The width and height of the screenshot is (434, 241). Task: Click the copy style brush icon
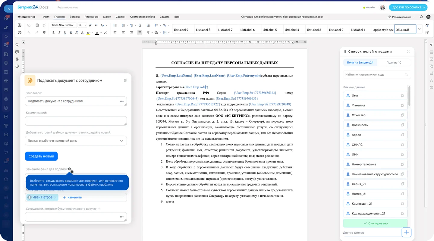[45, 33]
